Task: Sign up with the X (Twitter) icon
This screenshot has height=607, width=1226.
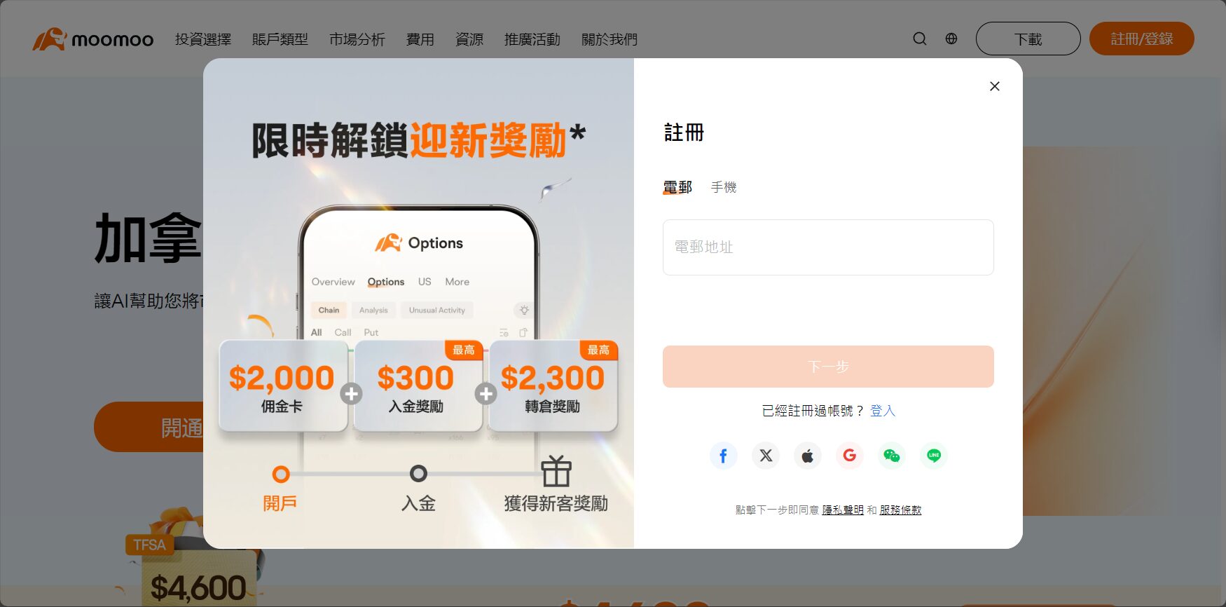Action: point(766,456)
